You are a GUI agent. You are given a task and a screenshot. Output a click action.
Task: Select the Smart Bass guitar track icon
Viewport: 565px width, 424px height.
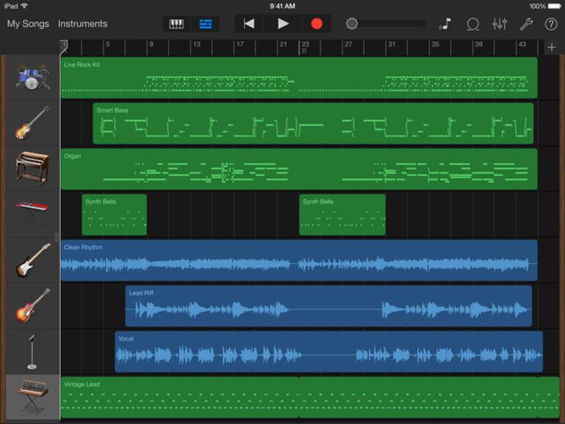click(32, 123)
